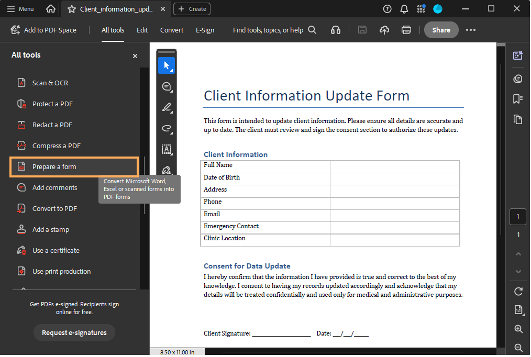Open the notifications bell
Viewport: 531px width, 357px height.
(x=404, y=9)
